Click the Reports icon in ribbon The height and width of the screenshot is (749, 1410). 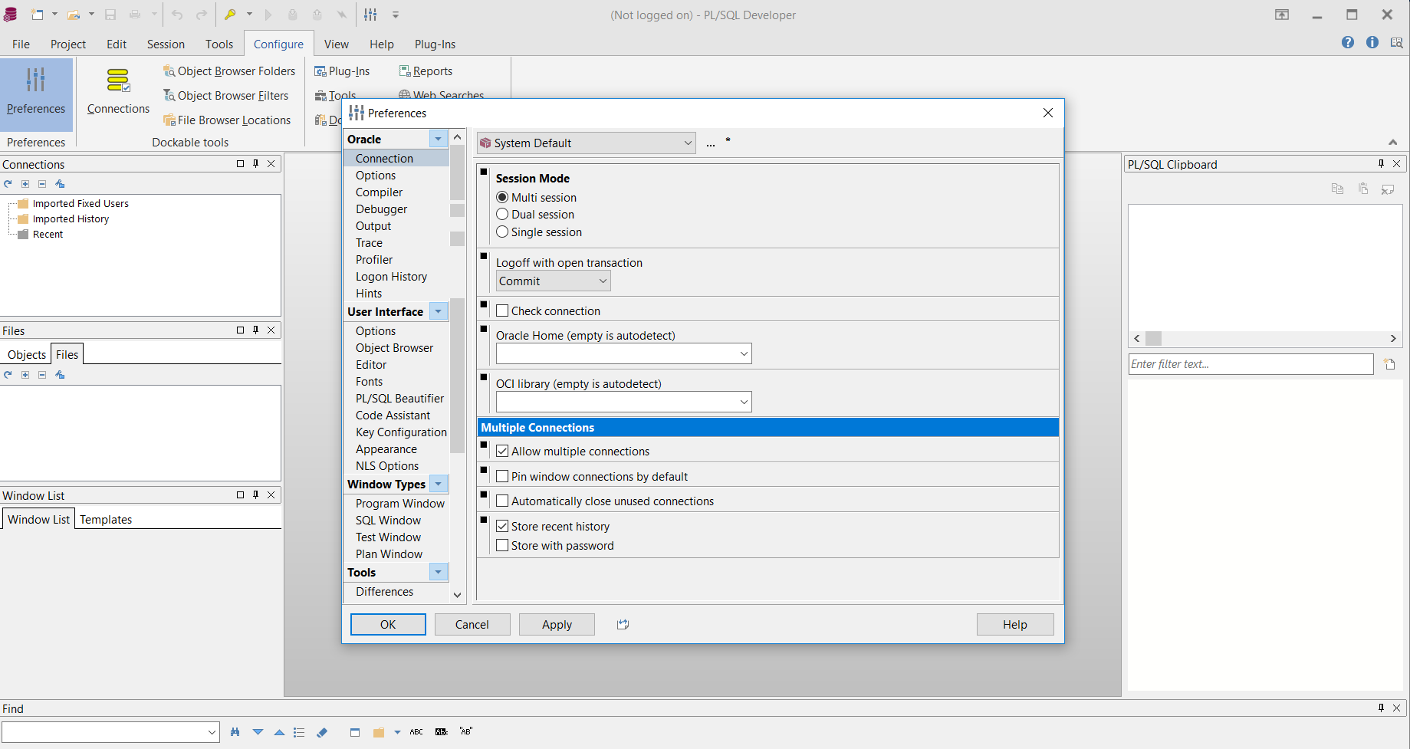(426, 71)
